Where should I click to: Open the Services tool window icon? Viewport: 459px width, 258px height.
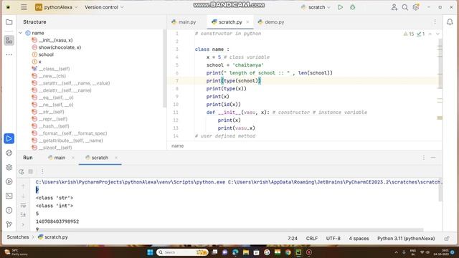click(x=9, y=181)
